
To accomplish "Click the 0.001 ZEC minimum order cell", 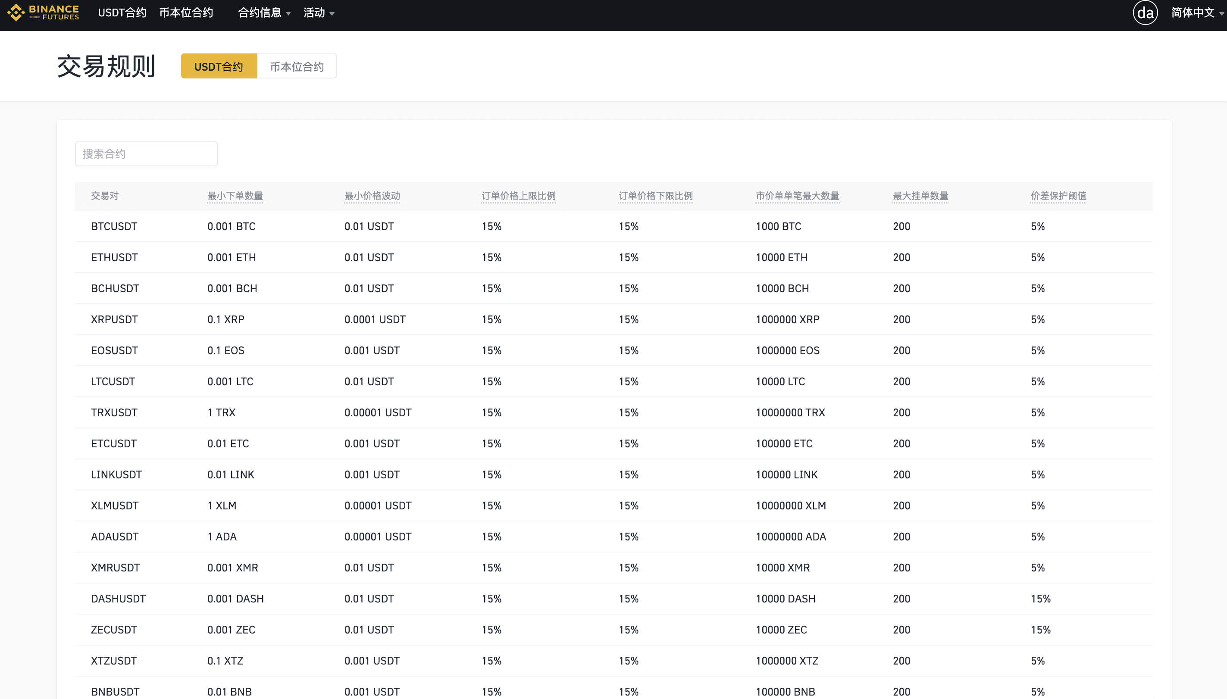I will (232, 630).
